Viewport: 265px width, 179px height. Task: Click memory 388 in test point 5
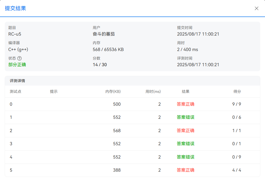pos(117,170)
